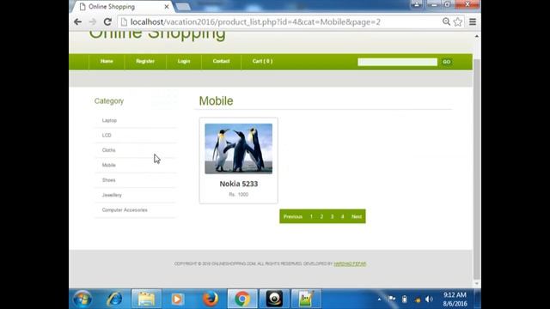Click the Nokia 5233 product title
Viewport: 550px width, 309px height.
tap(239, 184)
